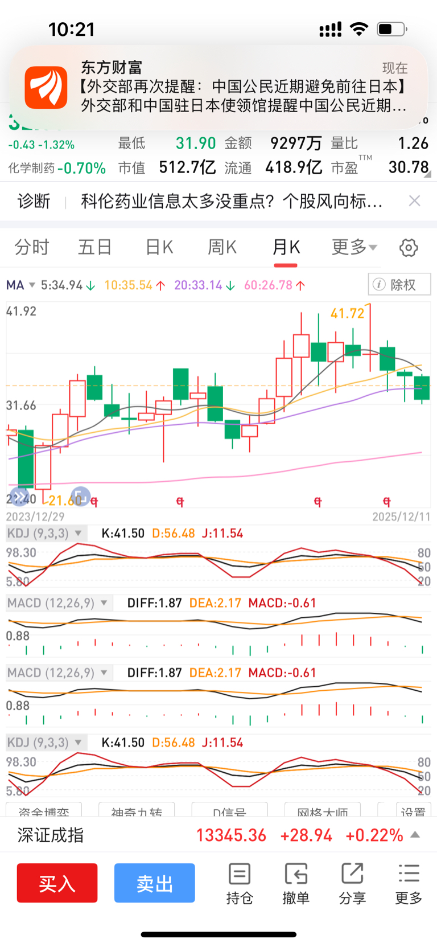The height and width of the screenshot is (947, 437).
Task: Switch to the 分时 chart tab
Action: pos(32,247)
